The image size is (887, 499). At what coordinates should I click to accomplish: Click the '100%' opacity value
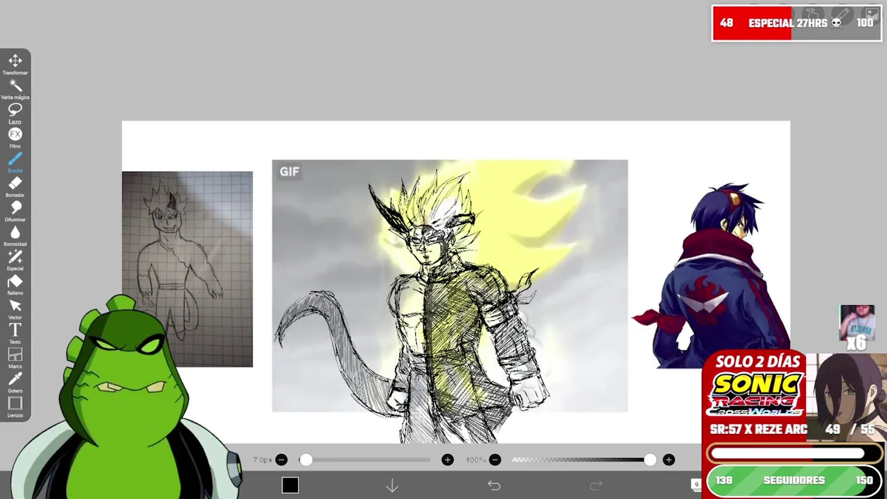point(476,460)
